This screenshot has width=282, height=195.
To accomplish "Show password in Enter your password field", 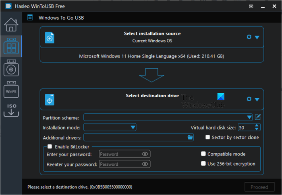I will (x=145, y=154).
